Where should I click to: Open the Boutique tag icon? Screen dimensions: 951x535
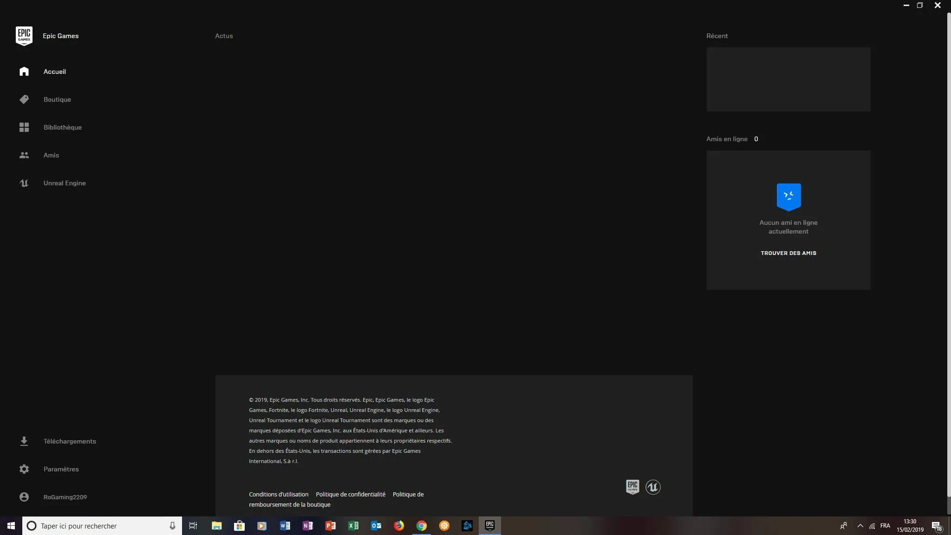pyautogui.click(x=24, y=99)
